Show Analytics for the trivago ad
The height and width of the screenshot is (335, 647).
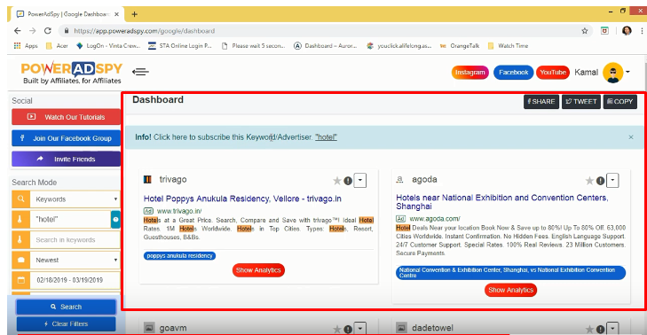point(258,270)
